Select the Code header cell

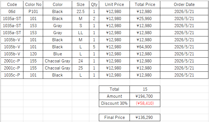[x=12, y=5]
